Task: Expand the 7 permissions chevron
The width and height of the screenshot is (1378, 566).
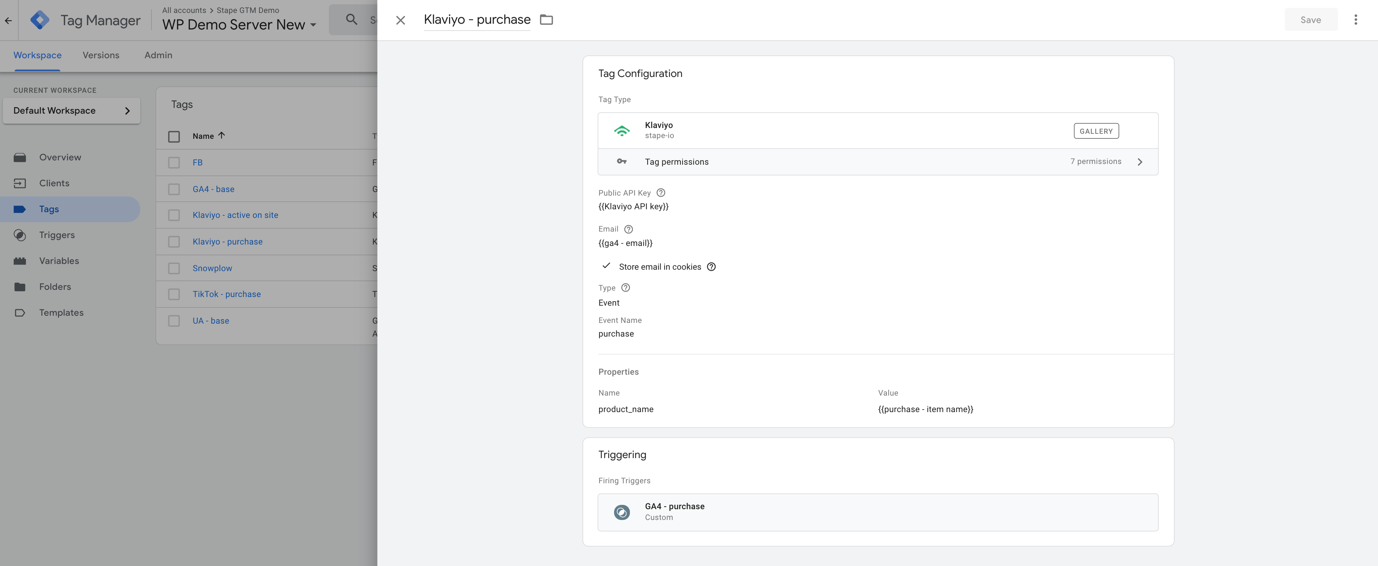Action: [1140, 162]
